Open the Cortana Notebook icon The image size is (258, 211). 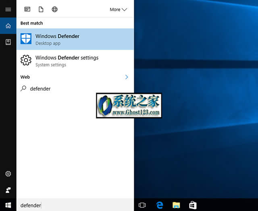click(8, 42)
